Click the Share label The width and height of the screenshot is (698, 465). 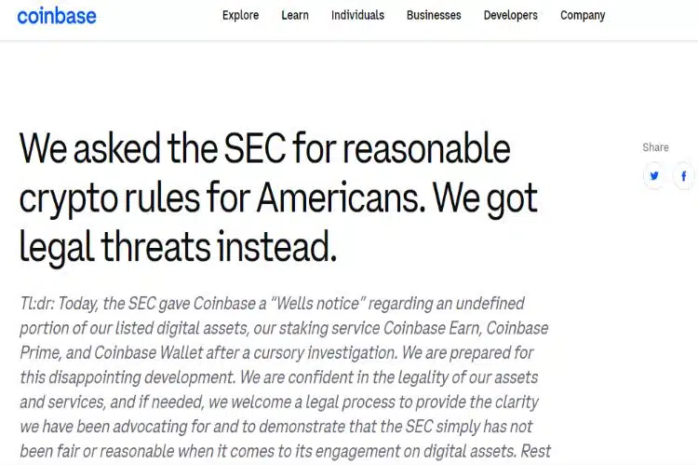pyautogui.click(x=655, y=147)
